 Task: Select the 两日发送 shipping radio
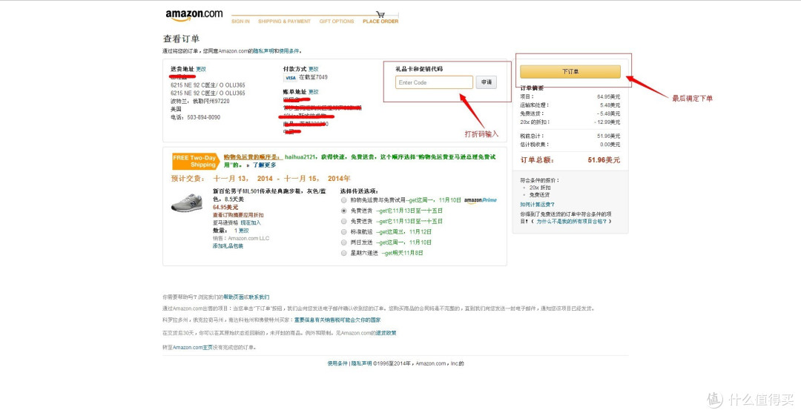(344, 242)
